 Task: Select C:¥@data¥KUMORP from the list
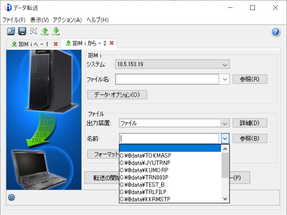(x=170, y=170)
